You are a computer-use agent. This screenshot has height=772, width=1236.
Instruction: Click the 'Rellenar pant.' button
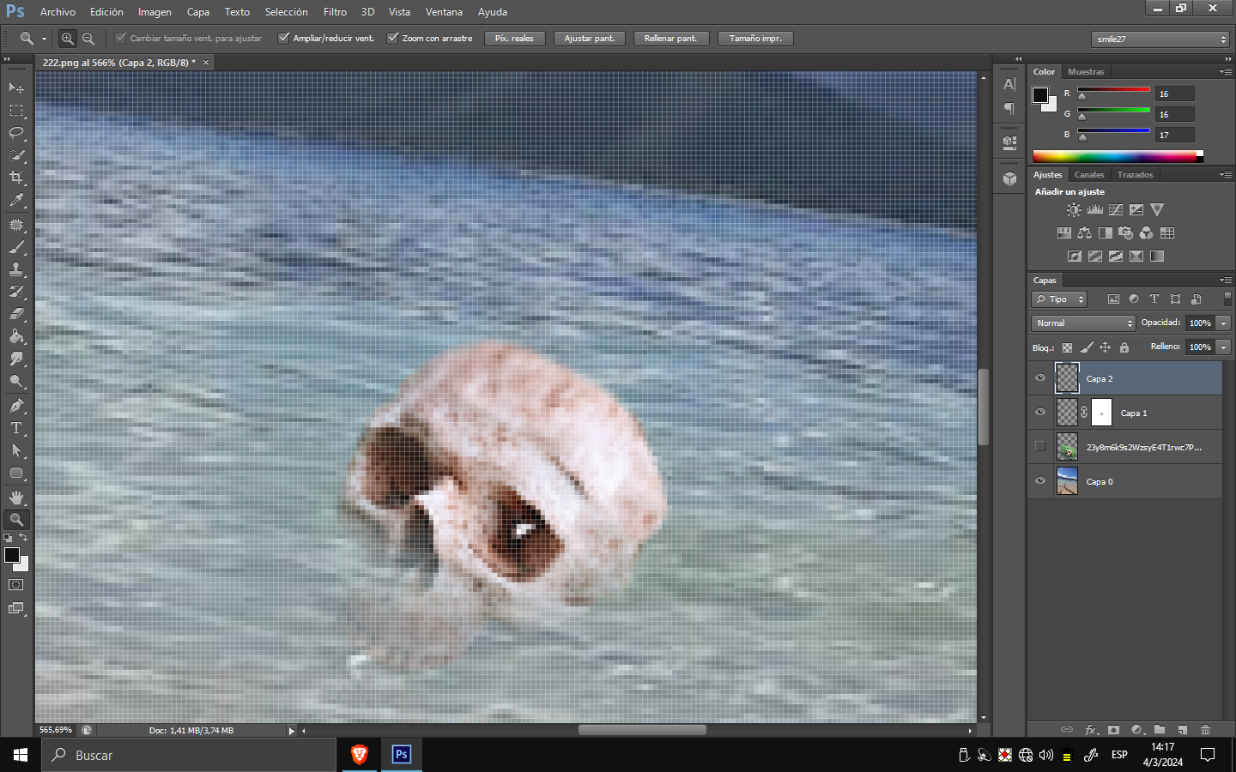click(670, 39)
